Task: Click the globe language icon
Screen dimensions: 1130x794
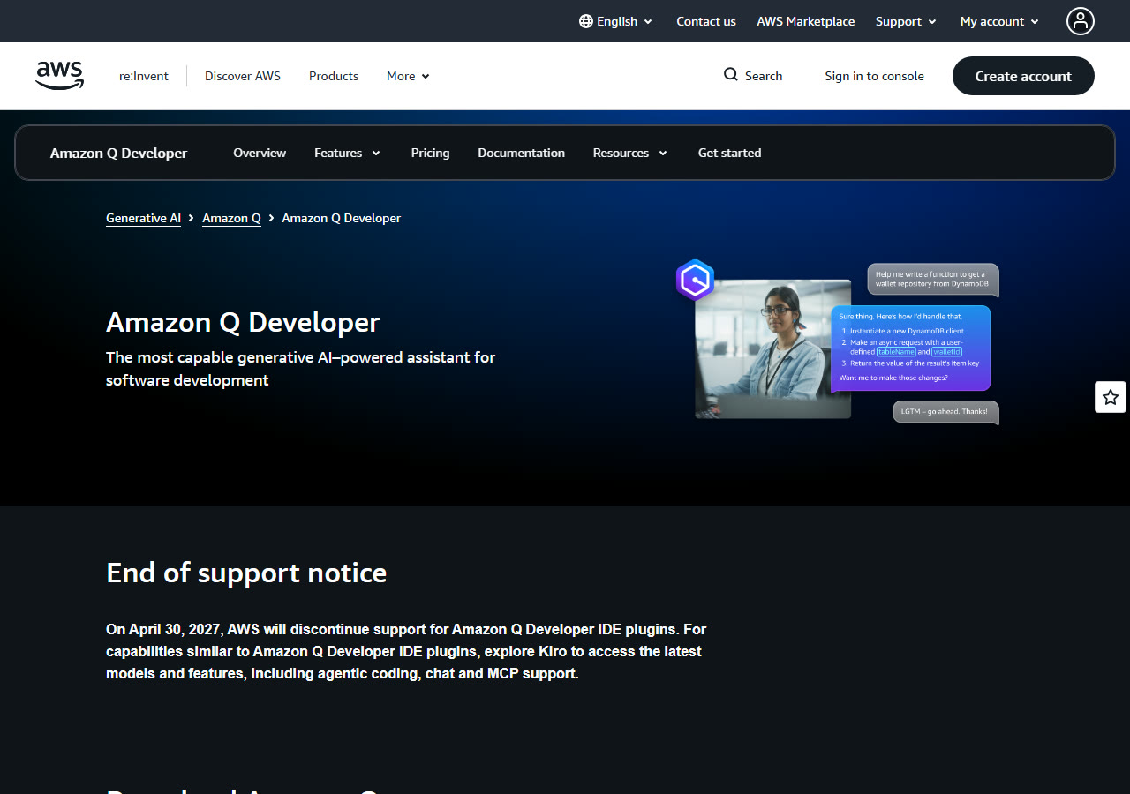Action: 586,21
